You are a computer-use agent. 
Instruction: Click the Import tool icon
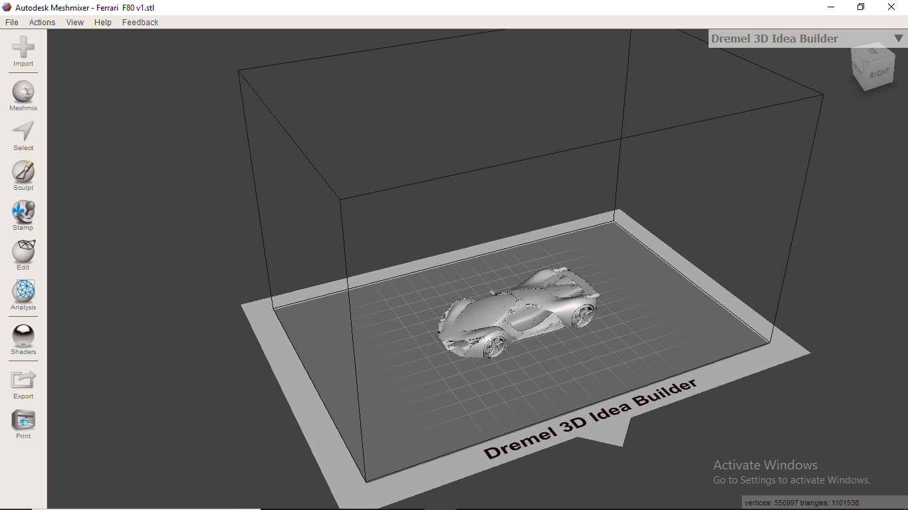pos(23,48)
